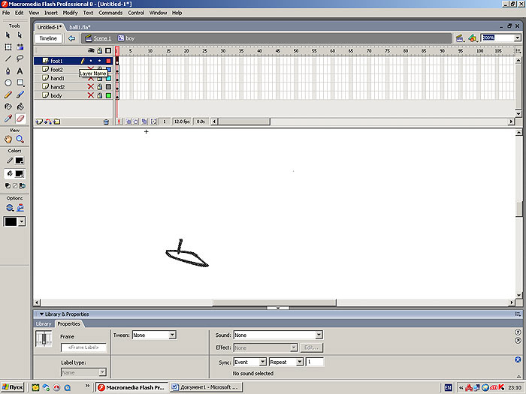Toggle Onion Skin button

(128, 122)
